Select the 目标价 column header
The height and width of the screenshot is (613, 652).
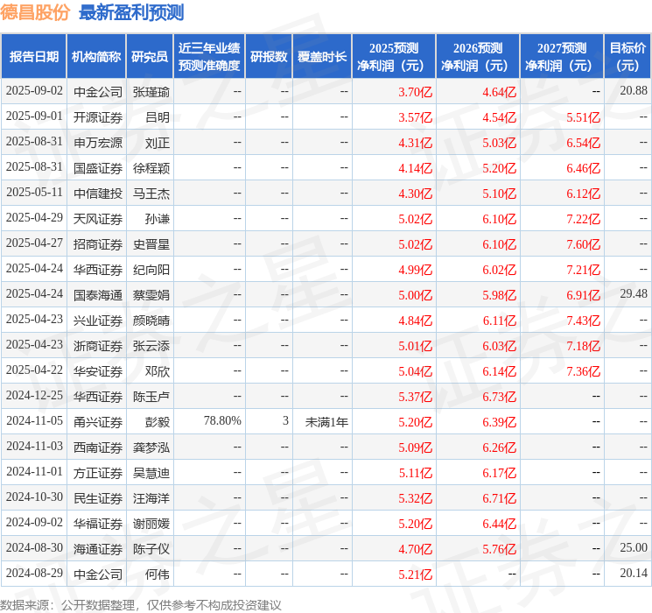pyautogui.click(x=627, y=57)
